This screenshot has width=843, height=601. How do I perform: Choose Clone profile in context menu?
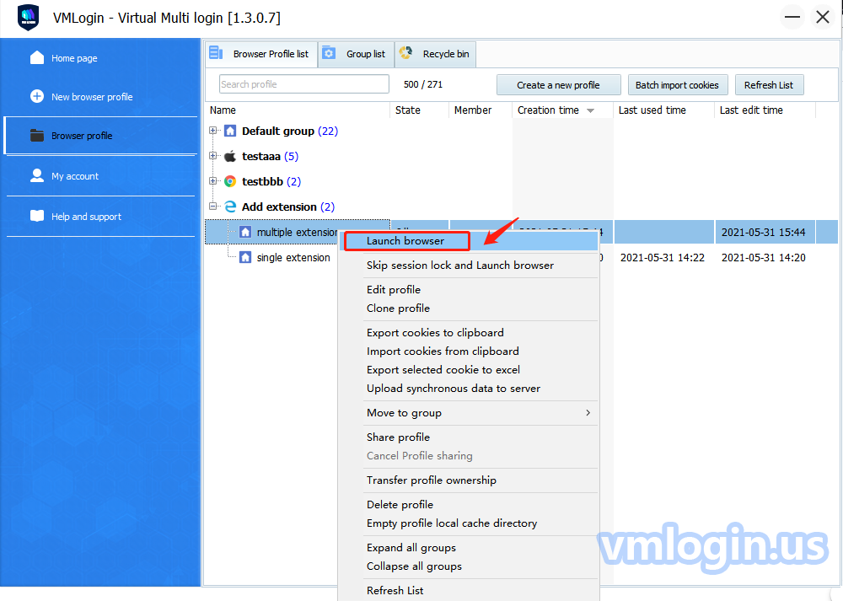point(398,309)
